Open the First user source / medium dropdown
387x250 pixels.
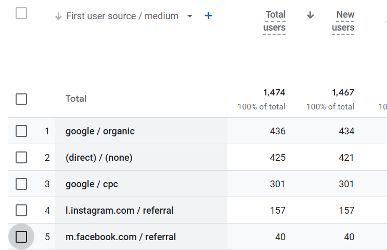coord(189,16)
